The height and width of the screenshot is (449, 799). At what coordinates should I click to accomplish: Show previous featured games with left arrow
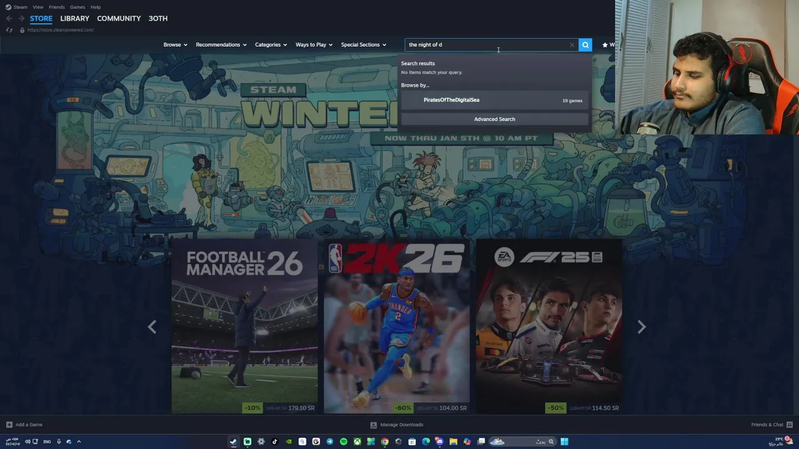pos(152,327)
